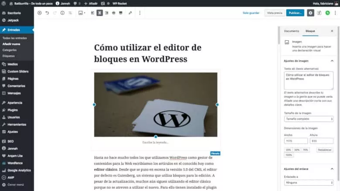
Task: Open the block navigation list icon
Action: tap(70, 13)
